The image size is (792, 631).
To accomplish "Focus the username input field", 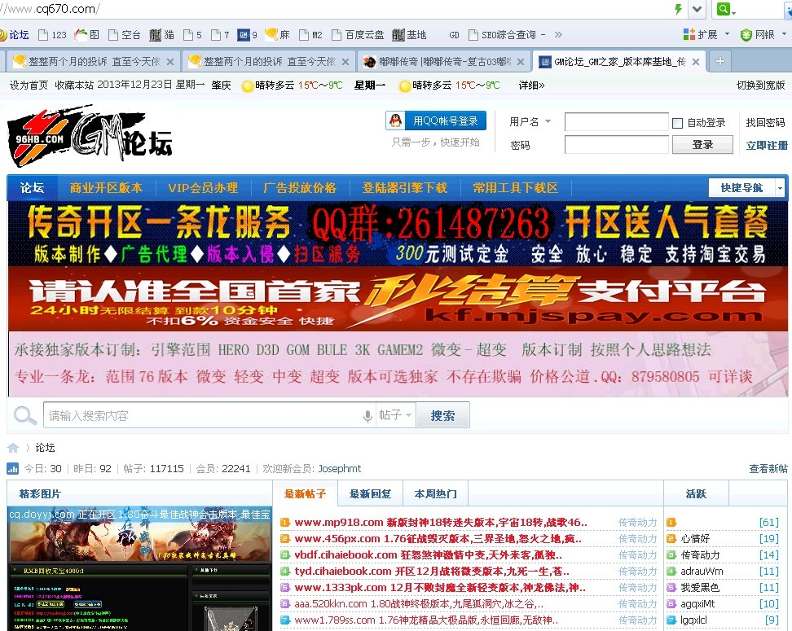I will 616,121.
